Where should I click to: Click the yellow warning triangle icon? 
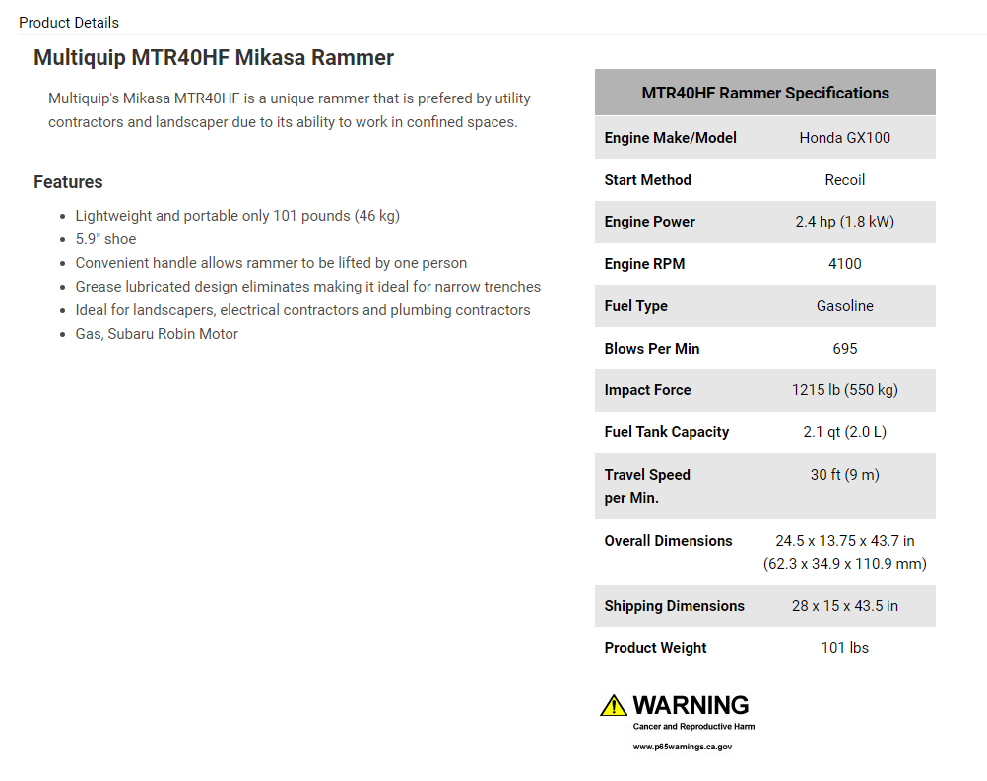[613, 706]
